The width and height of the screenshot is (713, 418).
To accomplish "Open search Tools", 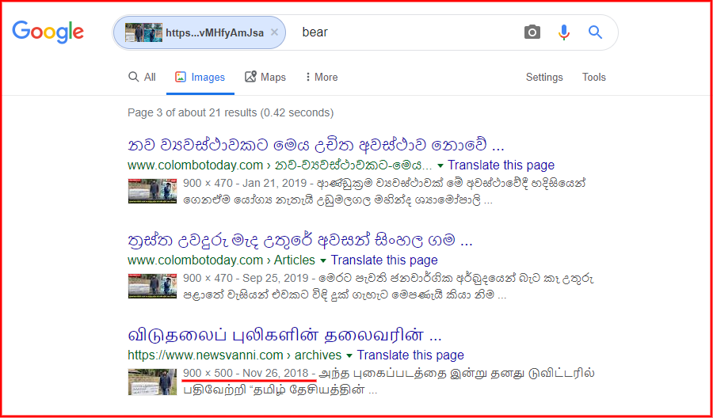I will (594, 78).
